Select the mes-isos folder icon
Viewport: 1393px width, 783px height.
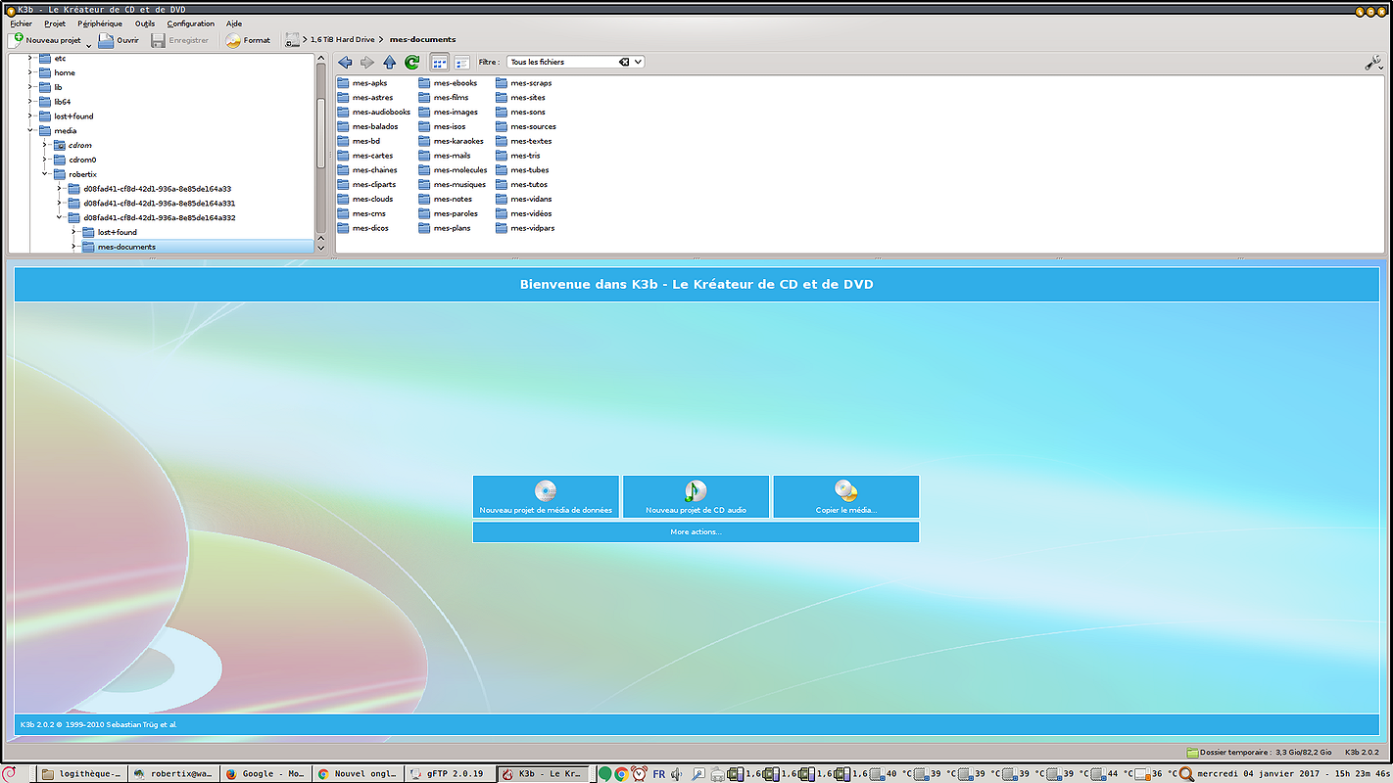point(424,126)
